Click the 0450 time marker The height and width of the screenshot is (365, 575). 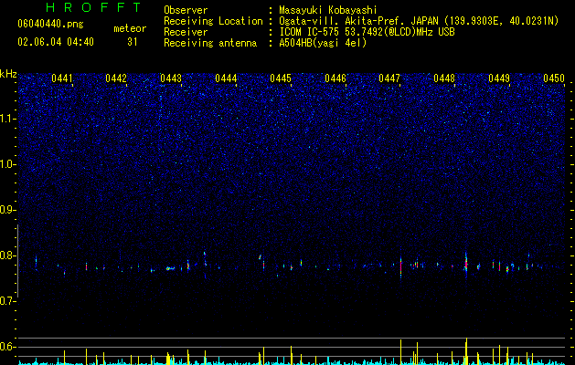pos(554,78)
